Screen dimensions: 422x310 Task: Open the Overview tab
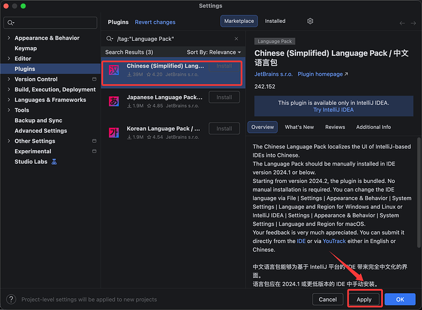click(263, 127)
